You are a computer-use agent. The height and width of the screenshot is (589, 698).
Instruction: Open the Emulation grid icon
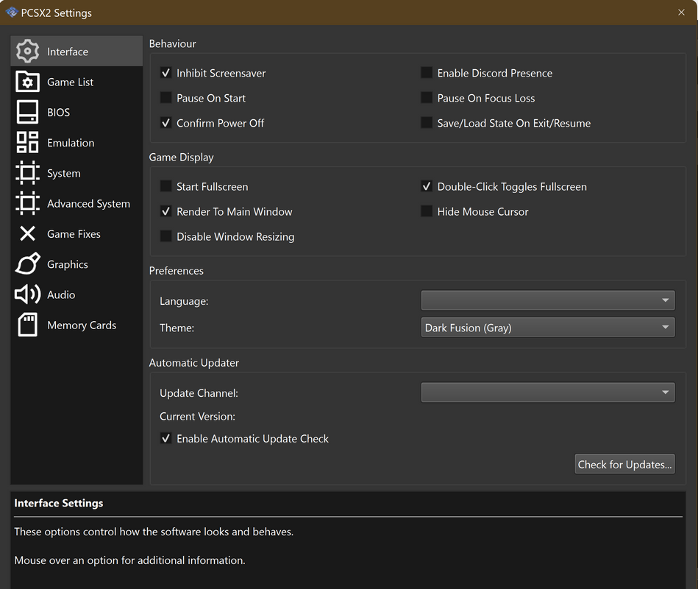(28, 143)
